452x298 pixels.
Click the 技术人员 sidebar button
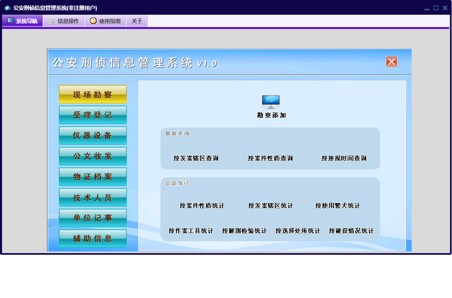click(x=93, y=197)
